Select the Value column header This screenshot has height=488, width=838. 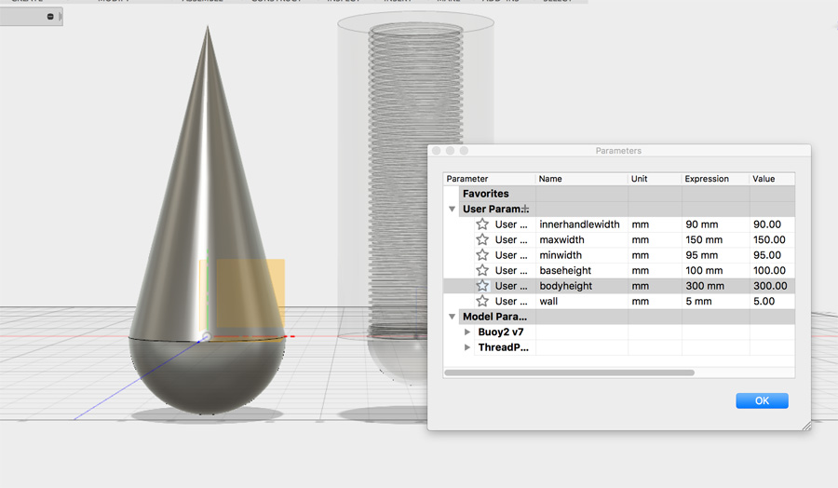pyautogui.click(x=772, y=179)
